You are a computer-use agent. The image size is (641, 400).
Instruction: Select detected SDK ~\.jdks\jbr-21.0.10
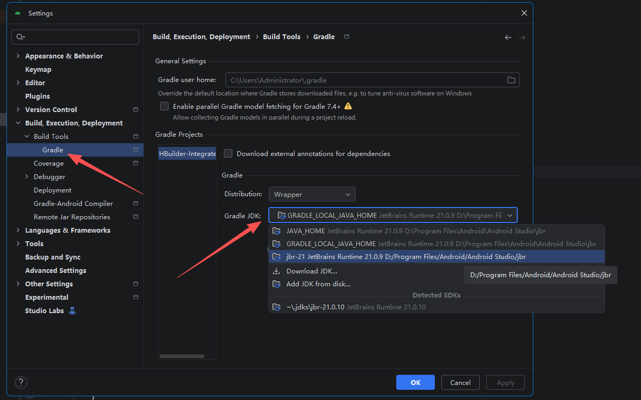436,307
